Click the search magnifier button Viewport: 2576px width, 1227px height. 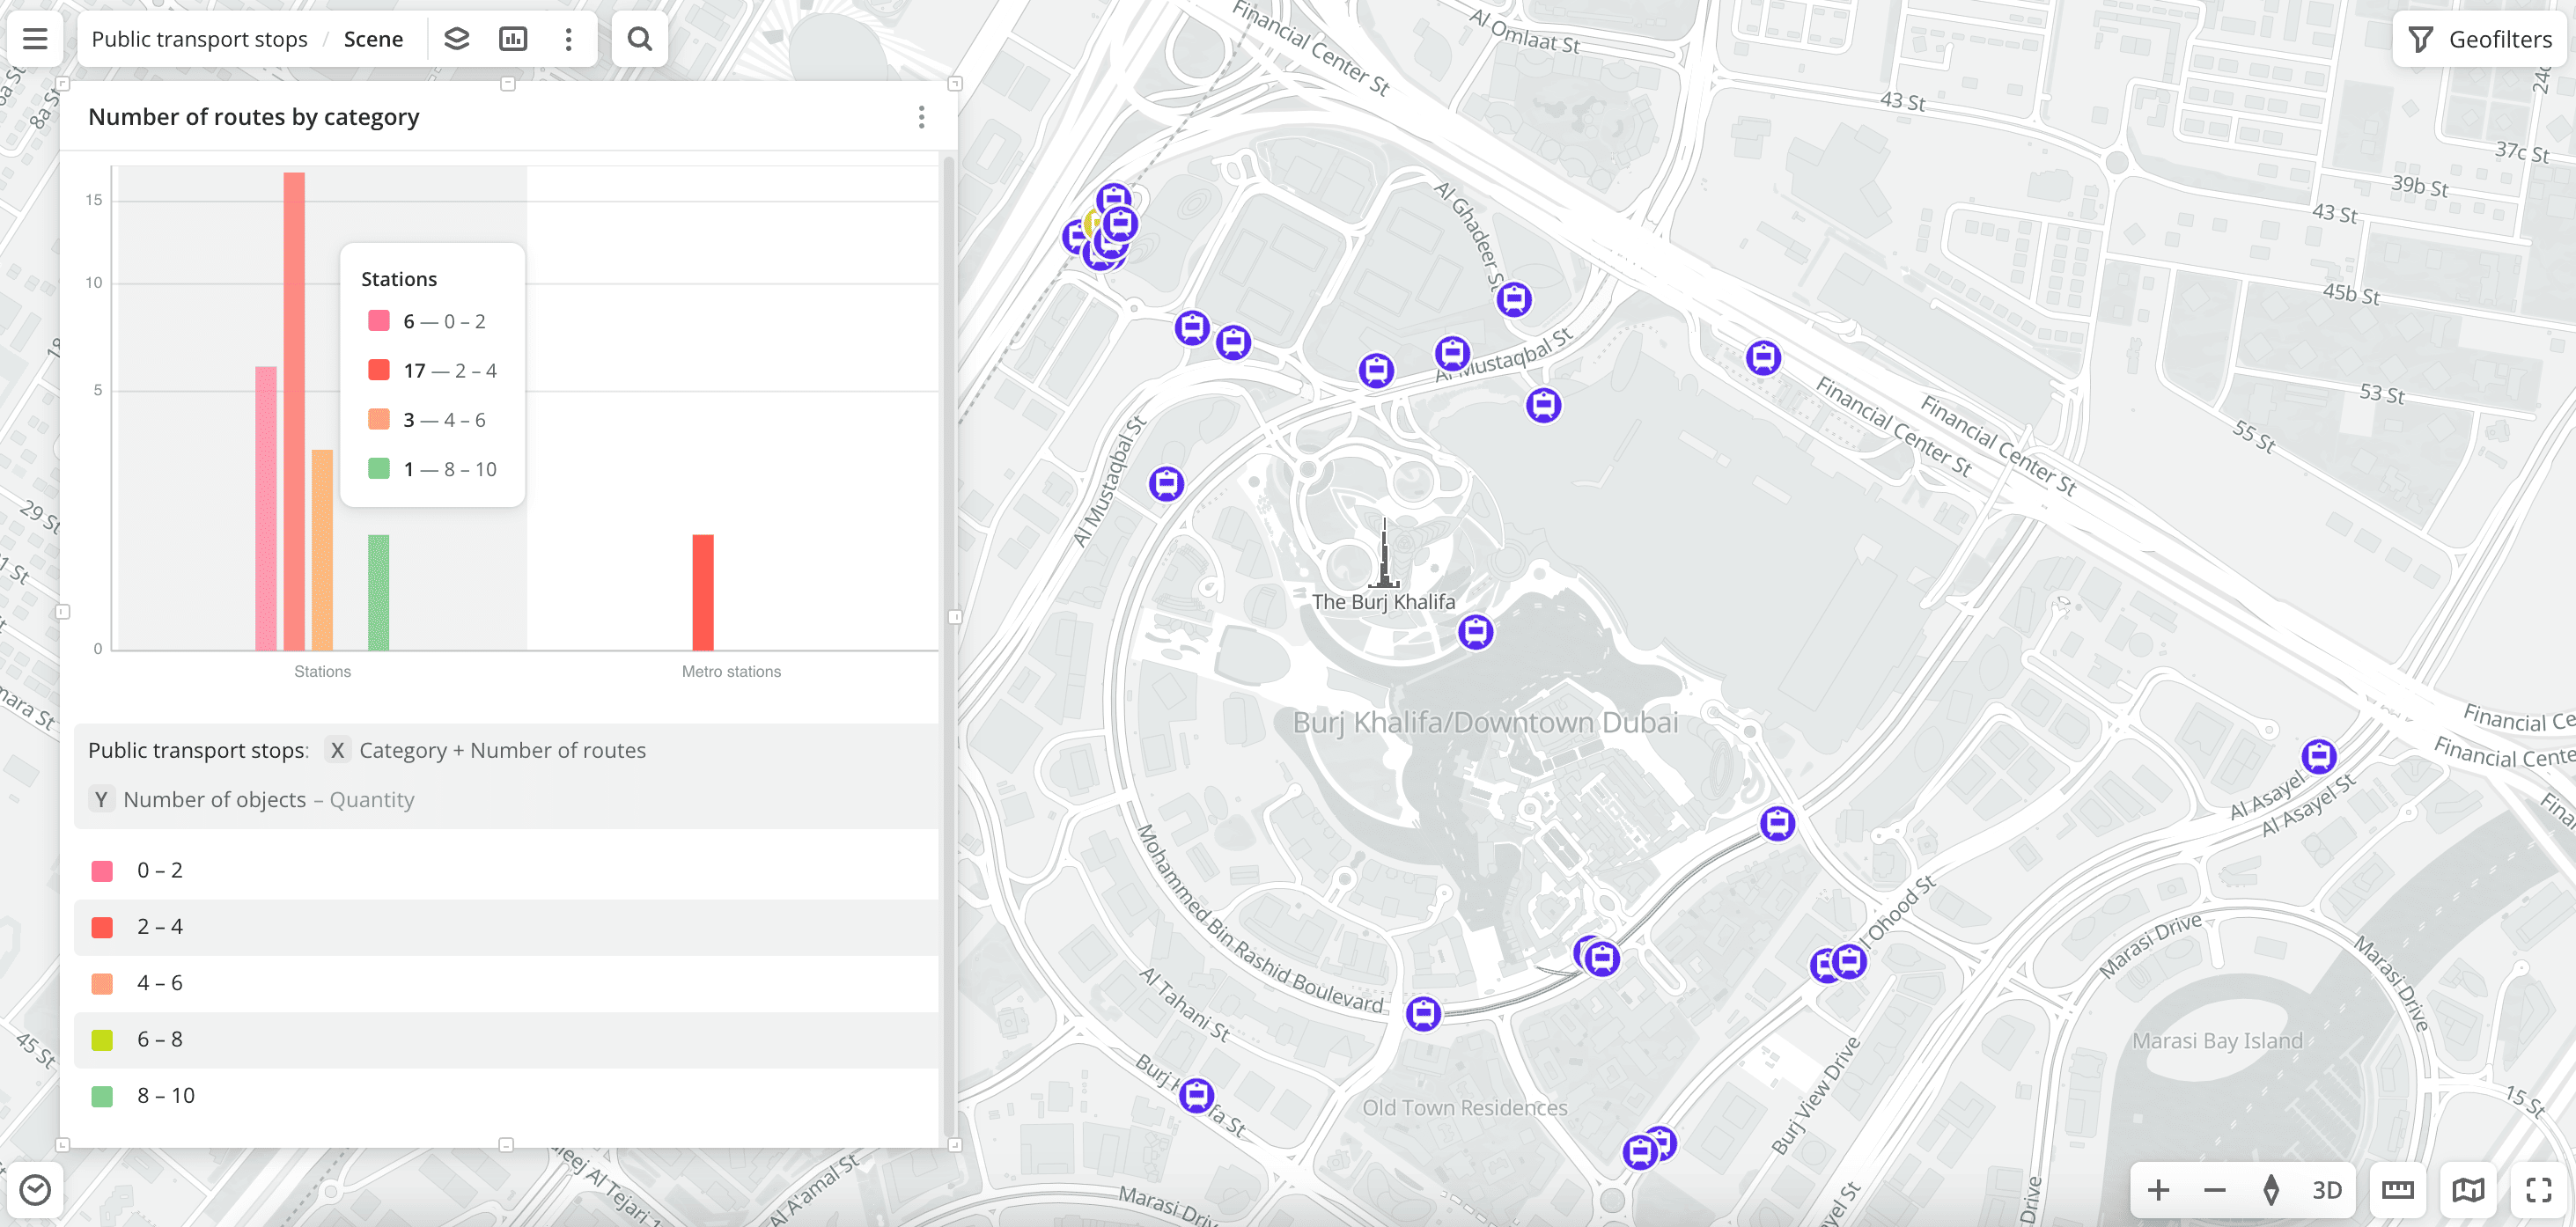pos(639,39)
